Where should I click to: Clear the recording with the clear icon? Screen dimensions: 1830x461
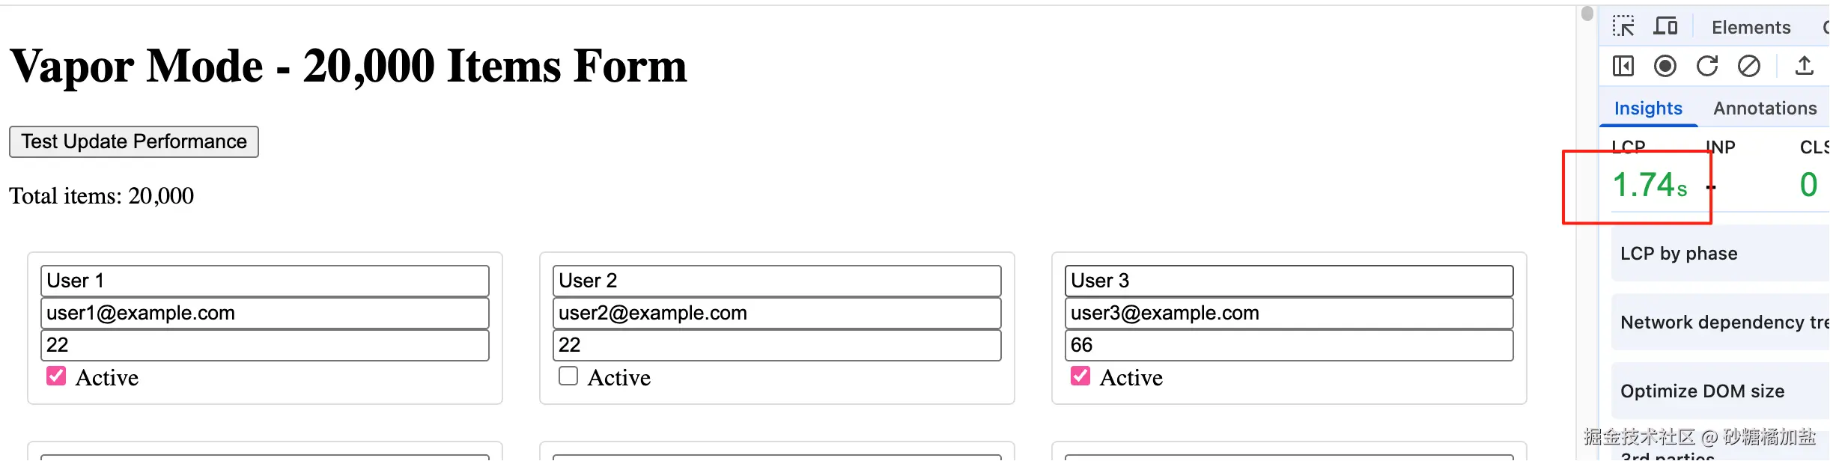point(1749,67)
